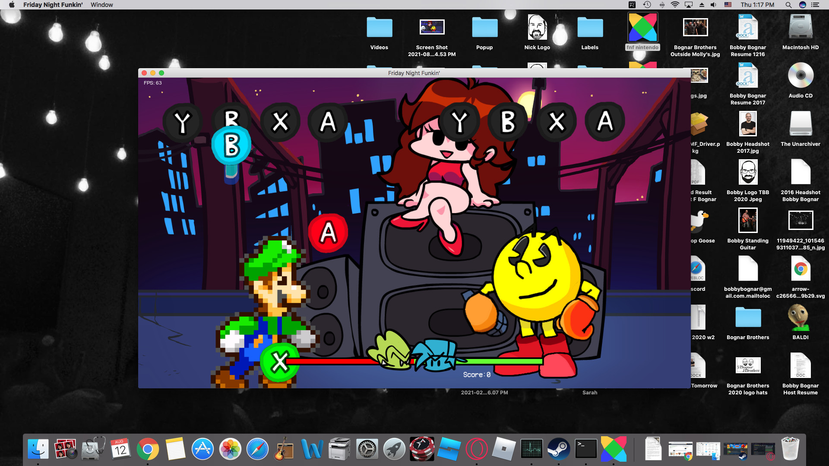
Task: Open the Window menu
Action: tap(101, 5)
